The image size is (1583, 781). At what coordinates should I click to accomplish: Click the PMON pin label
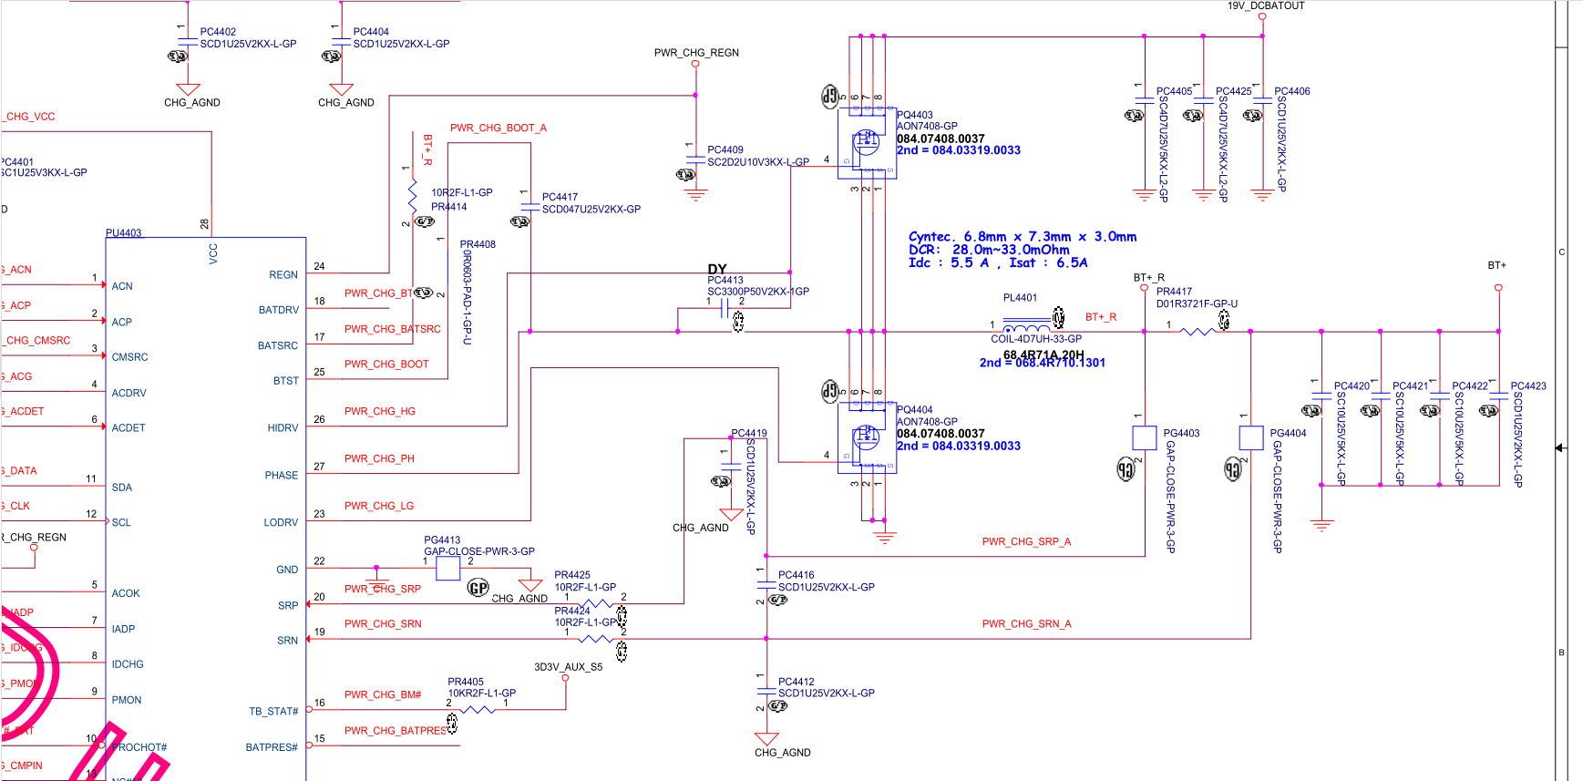click(x=127, y=701)
